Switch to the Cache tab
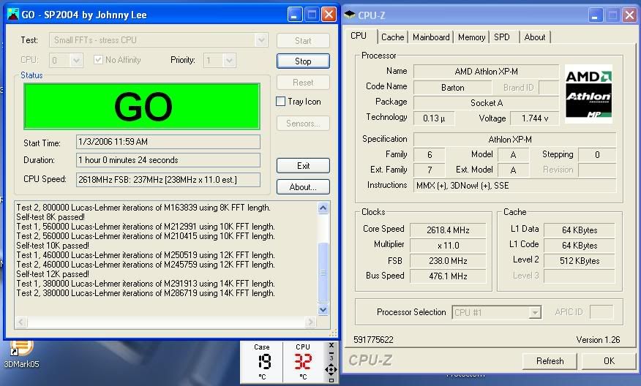The image size is (641, 386). [392, 37]
